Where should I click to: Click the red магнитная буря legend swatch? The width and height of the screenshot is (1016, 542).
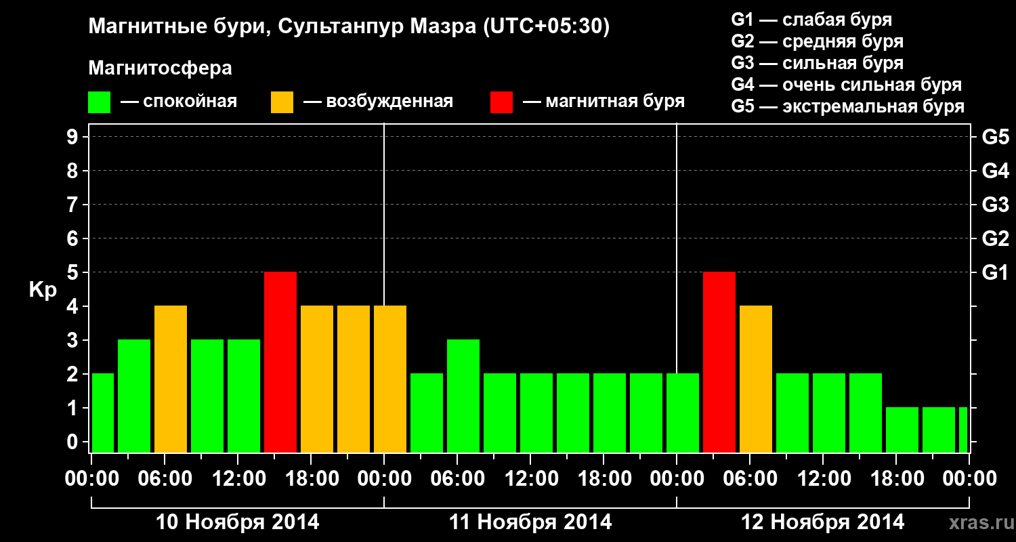tap(502, 102)
